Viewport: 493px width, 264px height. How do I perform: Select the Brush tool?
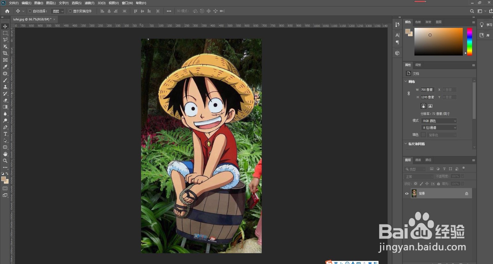[5, 80]
